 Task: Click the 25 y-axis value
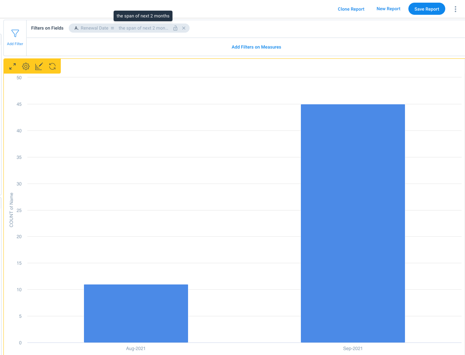[x=19, y=210]
